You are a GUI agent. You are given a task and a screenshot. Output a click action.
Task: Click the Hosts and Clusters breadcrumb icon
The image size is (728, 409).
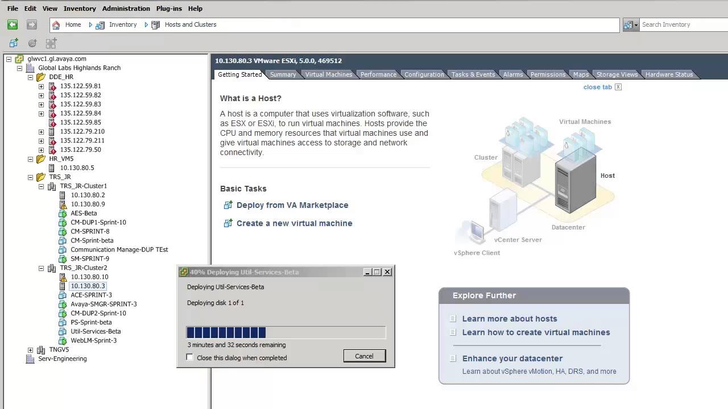point(155,25)
